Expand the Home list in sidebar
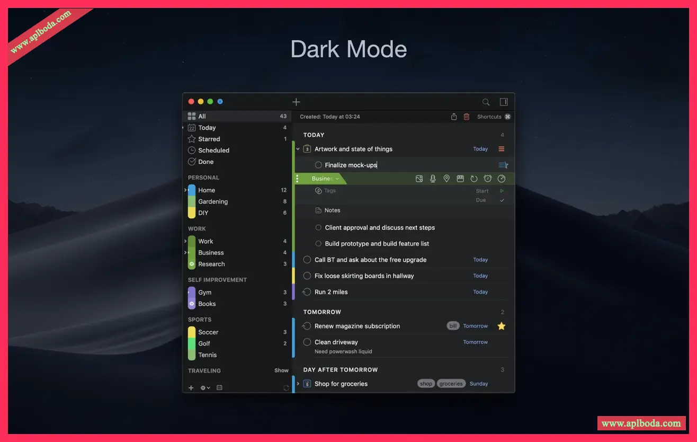697x442 pixels. (x=185, y=190)
